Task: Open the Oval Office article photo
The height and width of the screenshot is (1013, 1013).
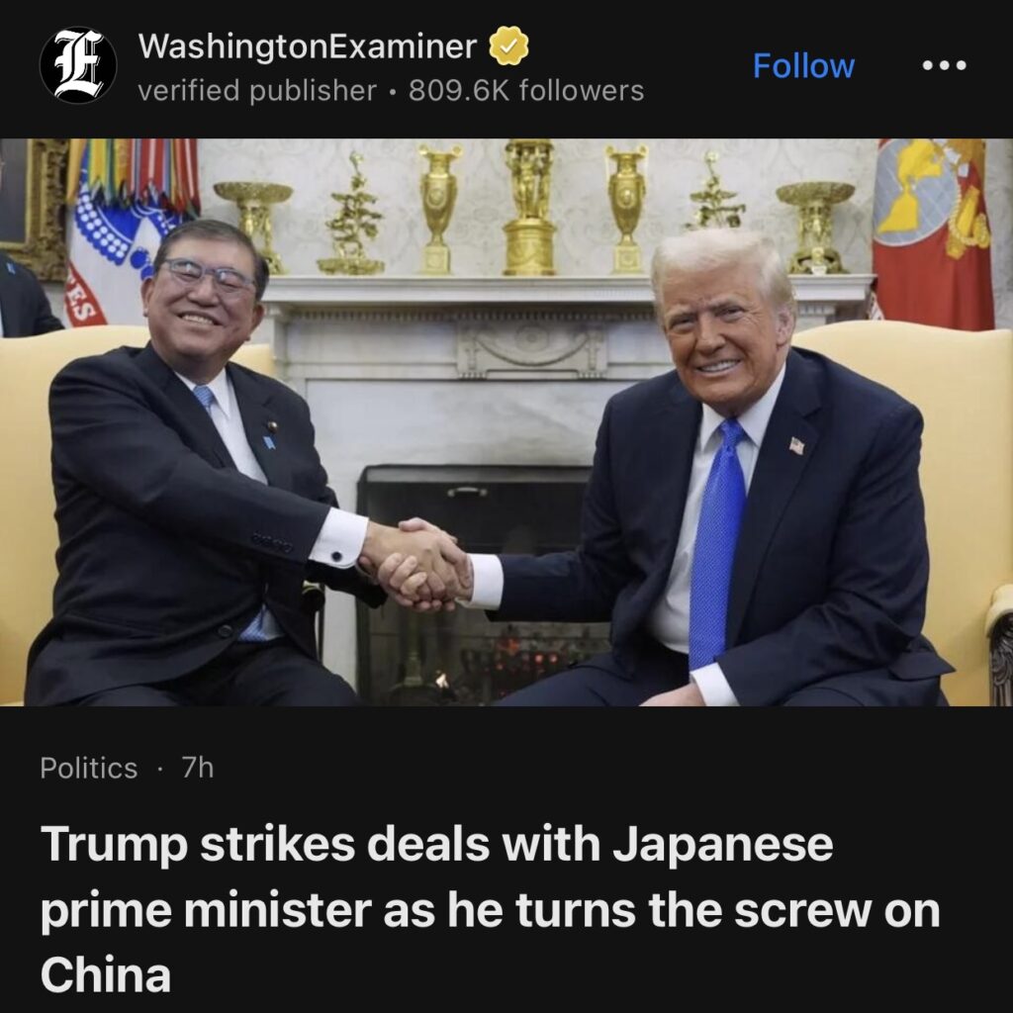Action: pyautogui.click(x=506, y=421)
